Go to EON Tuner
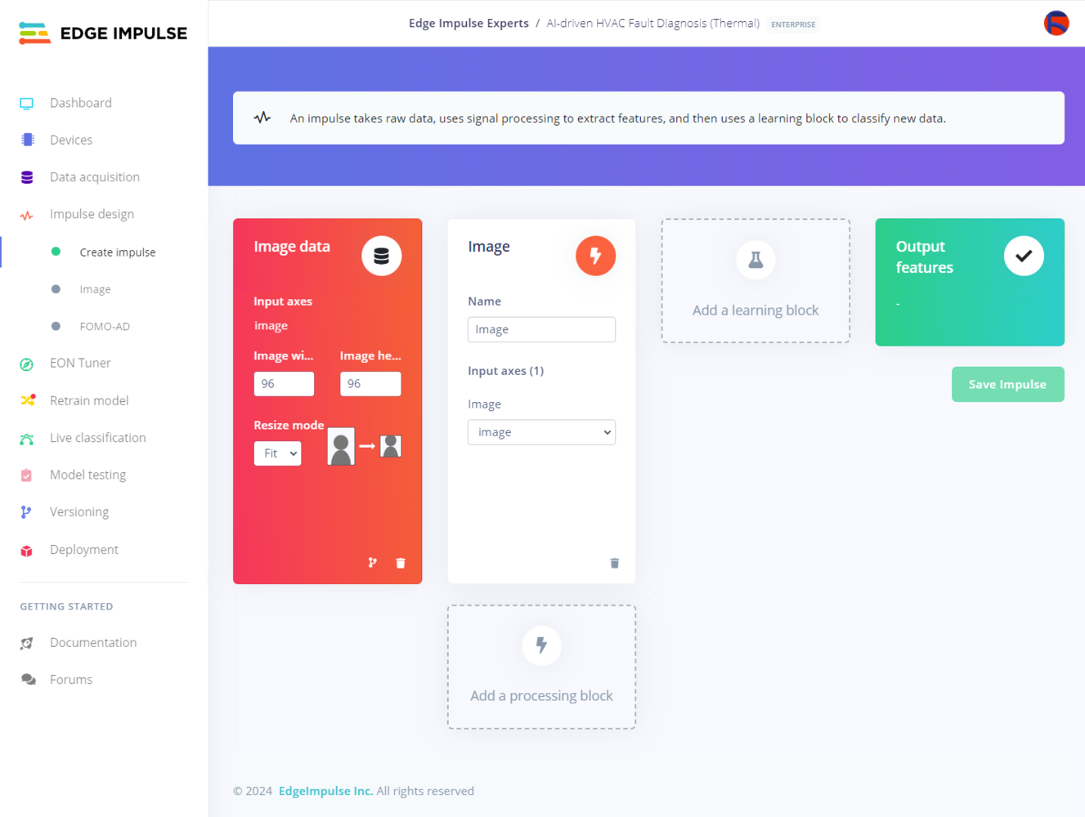This screenshot has width=1085, height=817. [80, 363]
